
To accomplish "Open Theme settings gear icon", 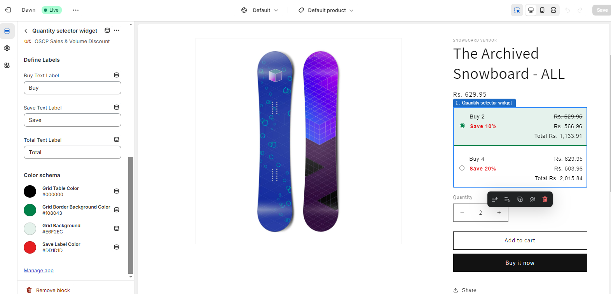I will click(x=7, y=48).
